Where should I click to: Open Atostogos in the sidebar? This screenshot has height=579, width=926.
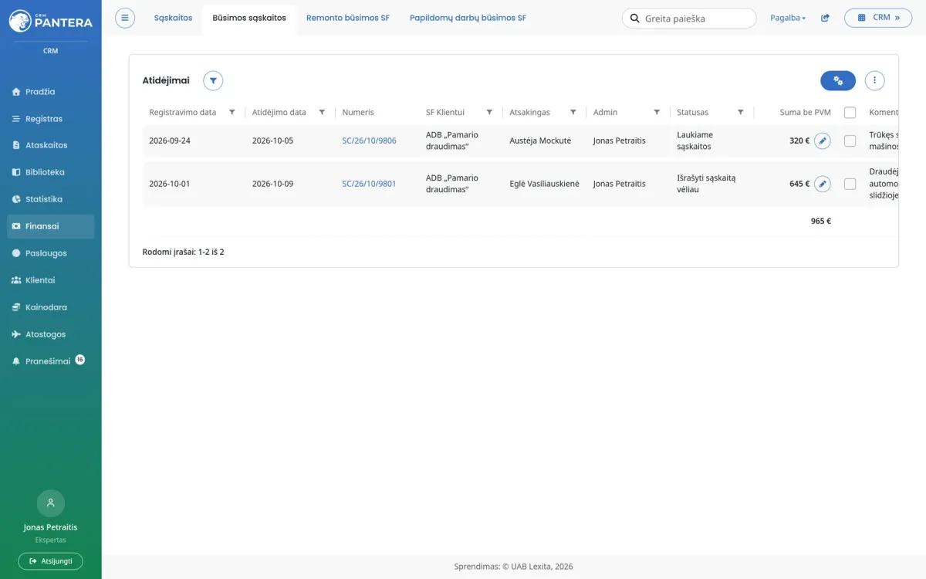point(51,334)
